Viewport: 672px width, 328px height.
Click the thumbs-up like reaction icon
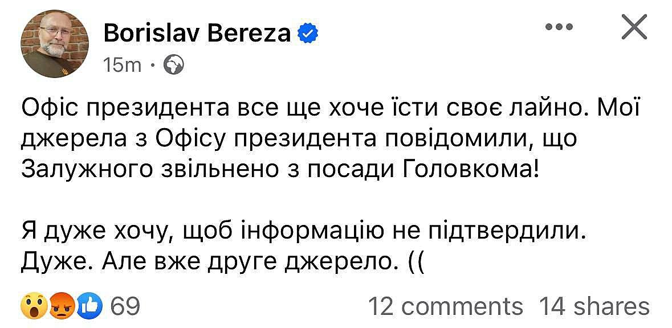(89, 307)
